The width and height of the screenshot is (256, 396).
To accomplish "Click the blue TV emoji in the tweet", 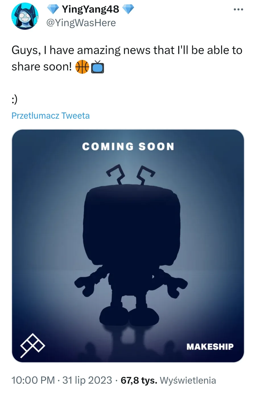I will [98, 67].
